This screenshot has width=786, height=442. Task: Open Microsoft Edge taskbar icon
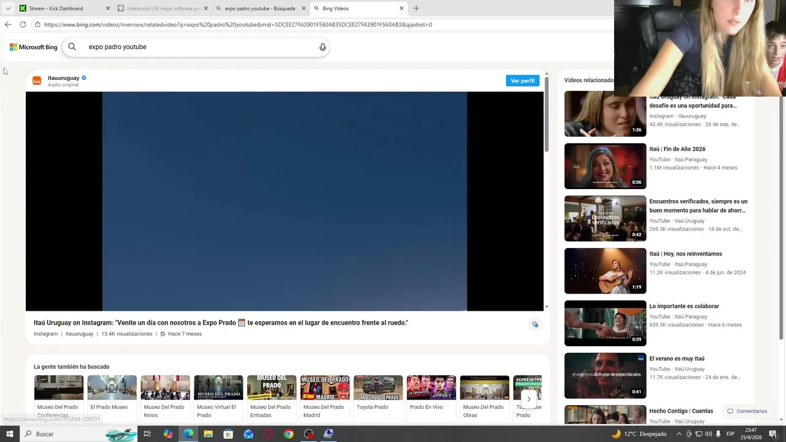coord(189,434)
